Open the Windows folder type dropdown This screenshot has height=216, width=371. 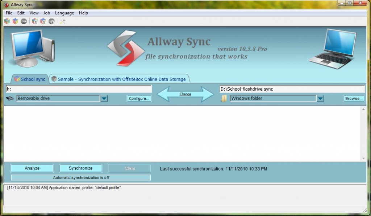[320, 99]
